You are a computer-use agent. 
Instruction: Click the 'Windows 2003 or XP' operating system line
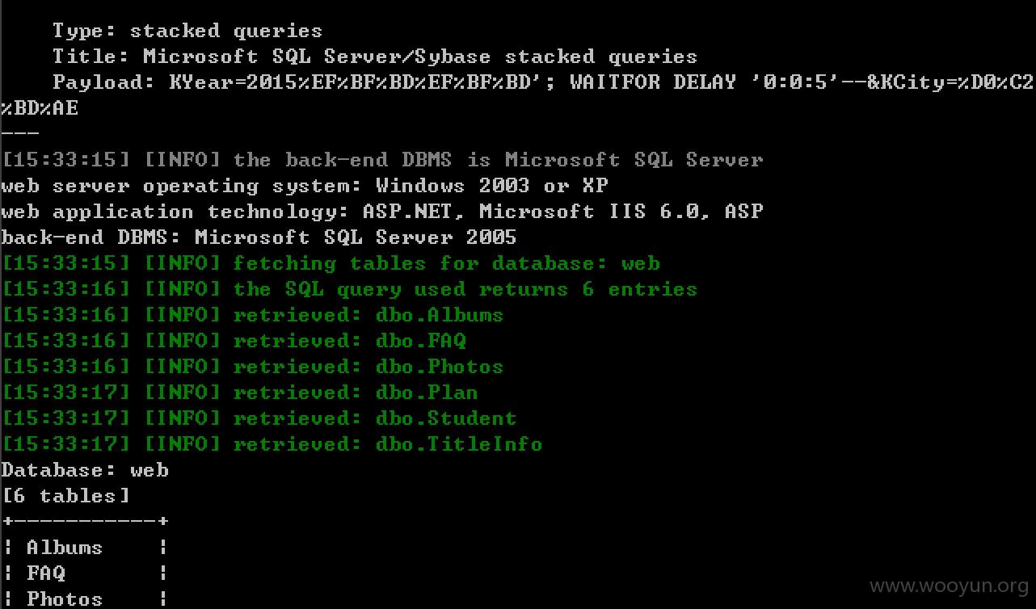(305, 186)
